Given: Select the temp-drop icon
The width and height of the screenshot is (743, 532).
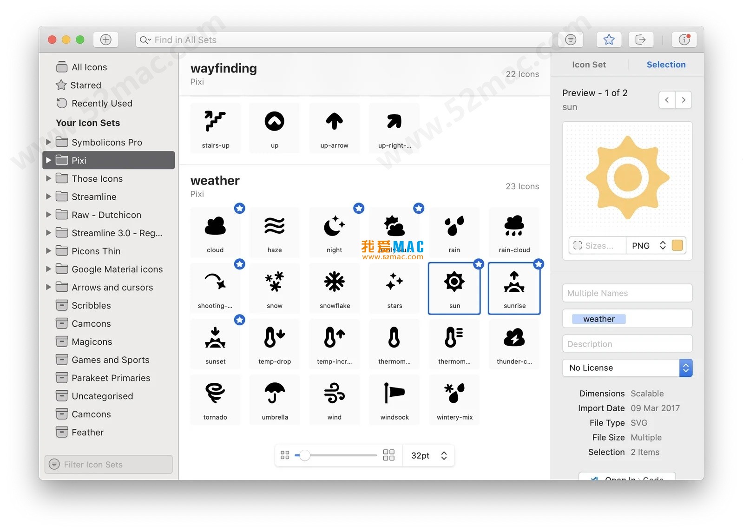Looking at the screenshot, I should coord(275,344).
